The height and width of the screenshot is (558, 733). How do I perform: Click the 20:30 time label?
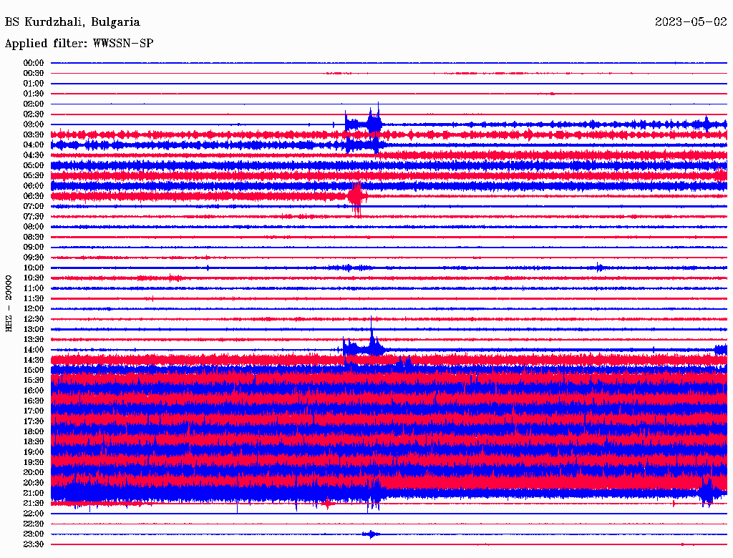[x=34, y=483]
